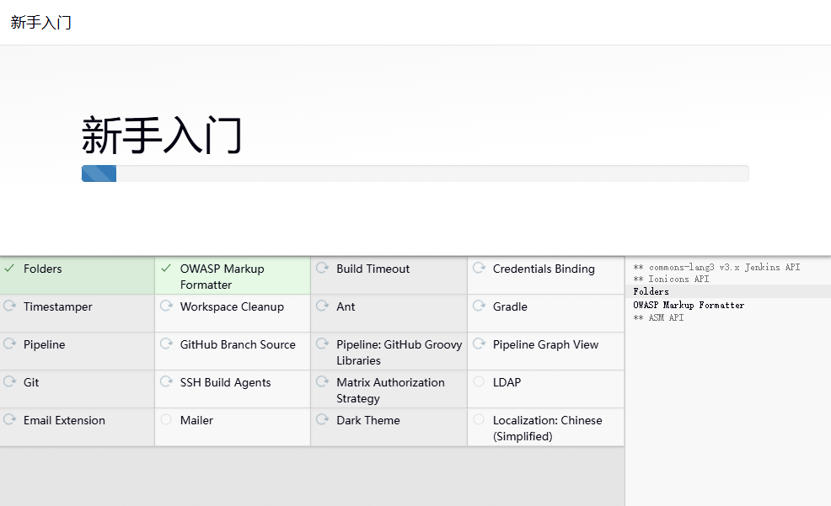
Task: Select the Mailer plugin label
Action: [196, 420]
